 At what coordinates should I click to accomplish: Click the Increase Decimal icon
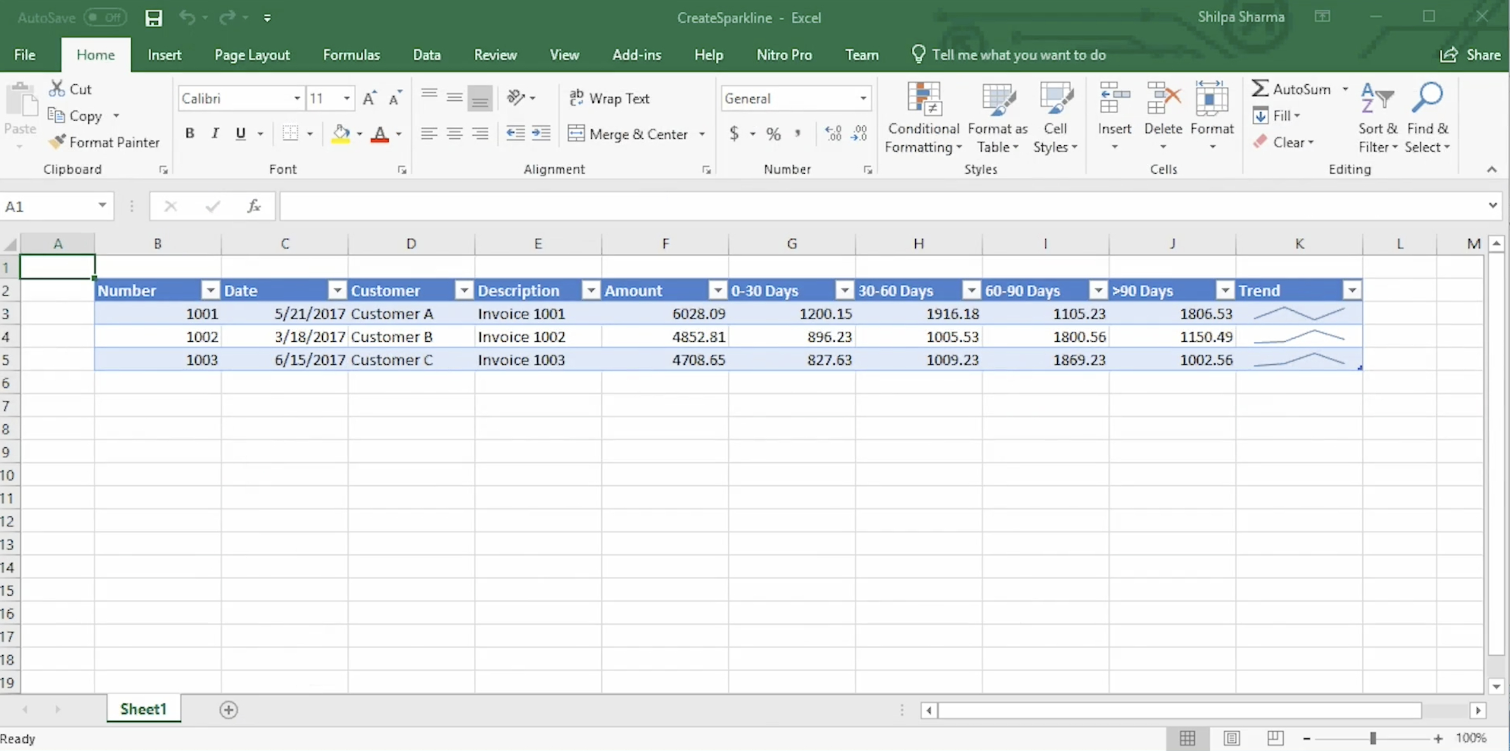click(833, 133)
